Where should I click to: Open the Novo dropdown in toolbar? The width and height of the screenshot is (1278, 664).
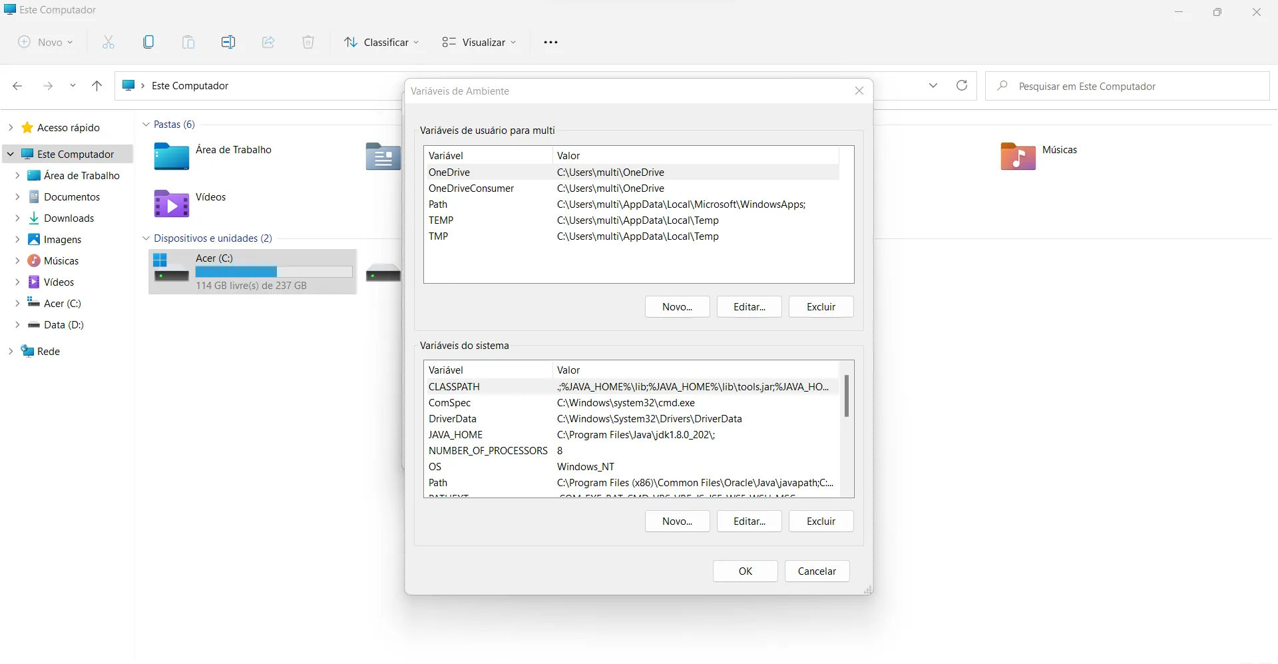pos(45,42)
